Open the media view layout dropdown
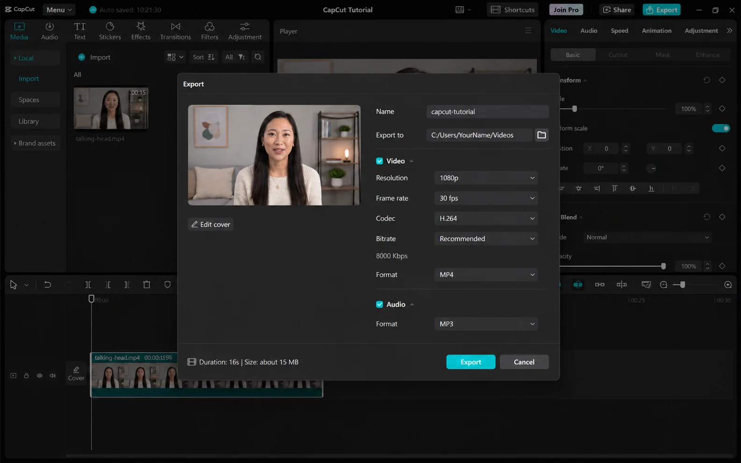The width and height of the screenshot is (741, 463). [175, 57]
